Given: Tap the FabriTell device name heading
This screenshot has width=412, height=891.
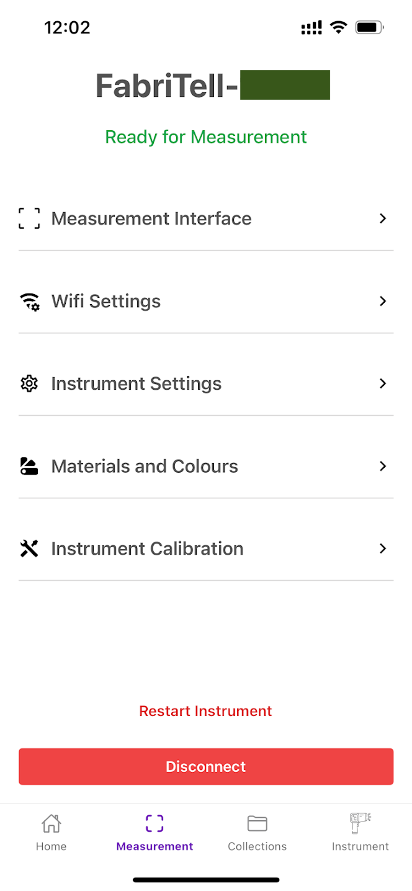Looking at the screenshot, I should pyautogui.click(x=212, y=86).
